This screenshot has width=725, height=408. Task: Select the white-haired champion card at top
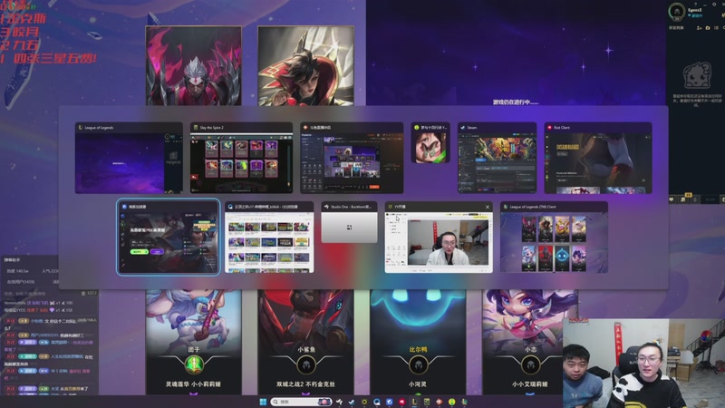194,65
